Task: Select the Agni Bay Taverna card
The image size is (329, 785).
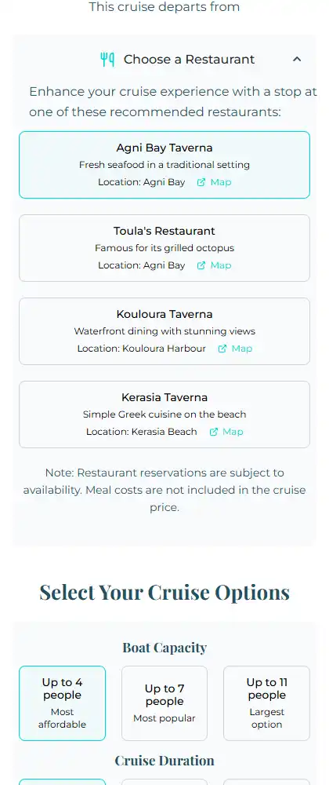Action: (164, 165)
